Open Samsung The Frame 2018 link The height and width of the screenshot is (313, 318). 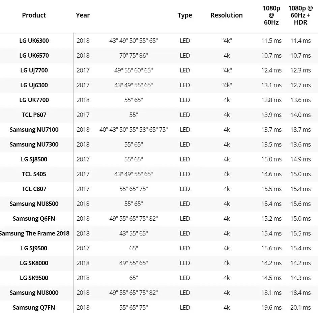point(34,233)
